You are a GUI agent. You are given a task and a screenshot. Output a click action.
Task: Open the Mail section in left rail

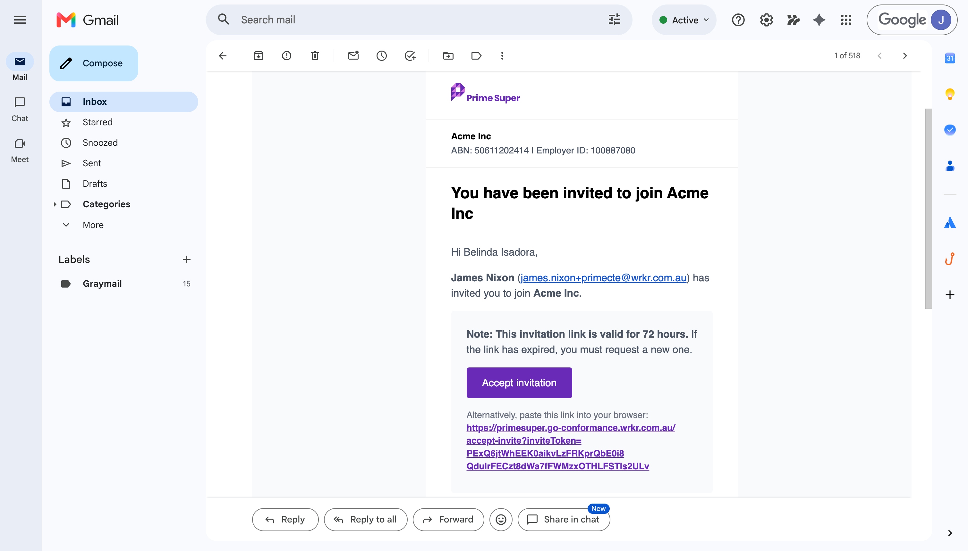(x=20, y=67)
